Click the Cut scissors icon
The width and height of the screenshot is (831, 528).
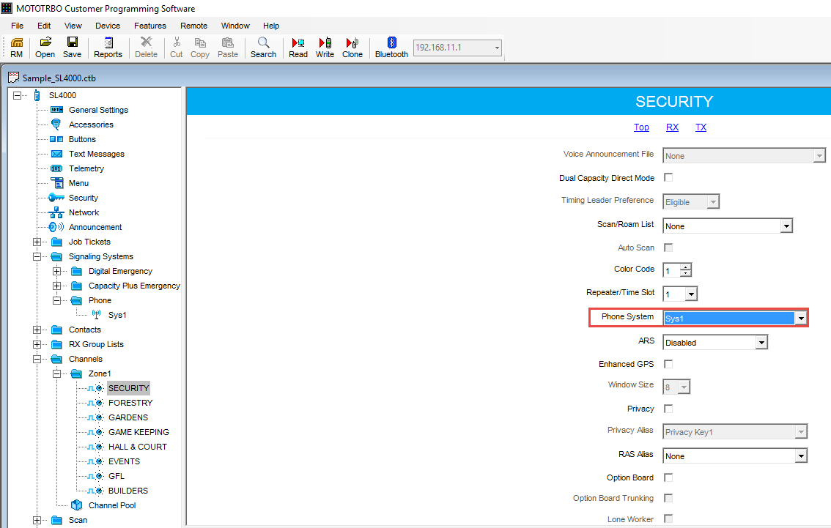[177, 47]
